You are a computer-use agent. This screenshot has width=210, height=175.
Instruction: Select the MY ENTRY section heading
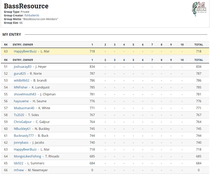point(12,34)
